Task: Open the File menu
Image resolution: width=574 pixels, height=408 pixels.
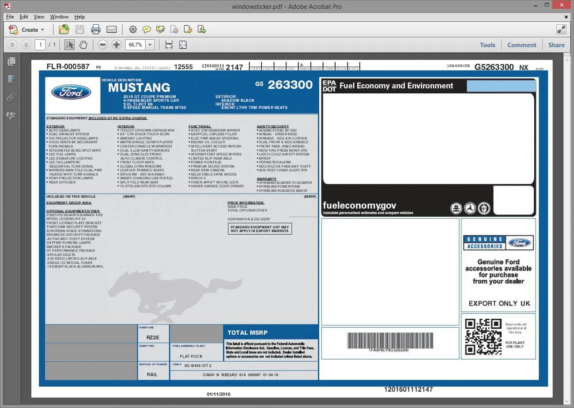Action: click(x=10, y=17)
